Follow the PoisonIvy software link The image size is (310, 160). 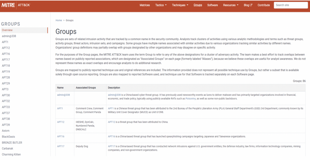coord(191,98)
